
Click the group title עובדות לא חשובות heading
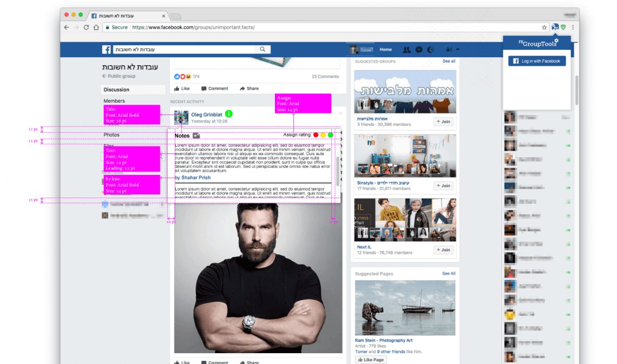click(130, 67)
